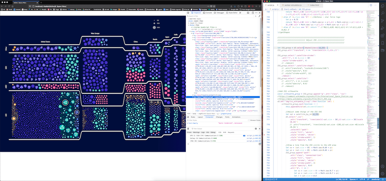
Task: Toggle the Debug console filter
Action: pyautogui.click(x=213, y=132)
